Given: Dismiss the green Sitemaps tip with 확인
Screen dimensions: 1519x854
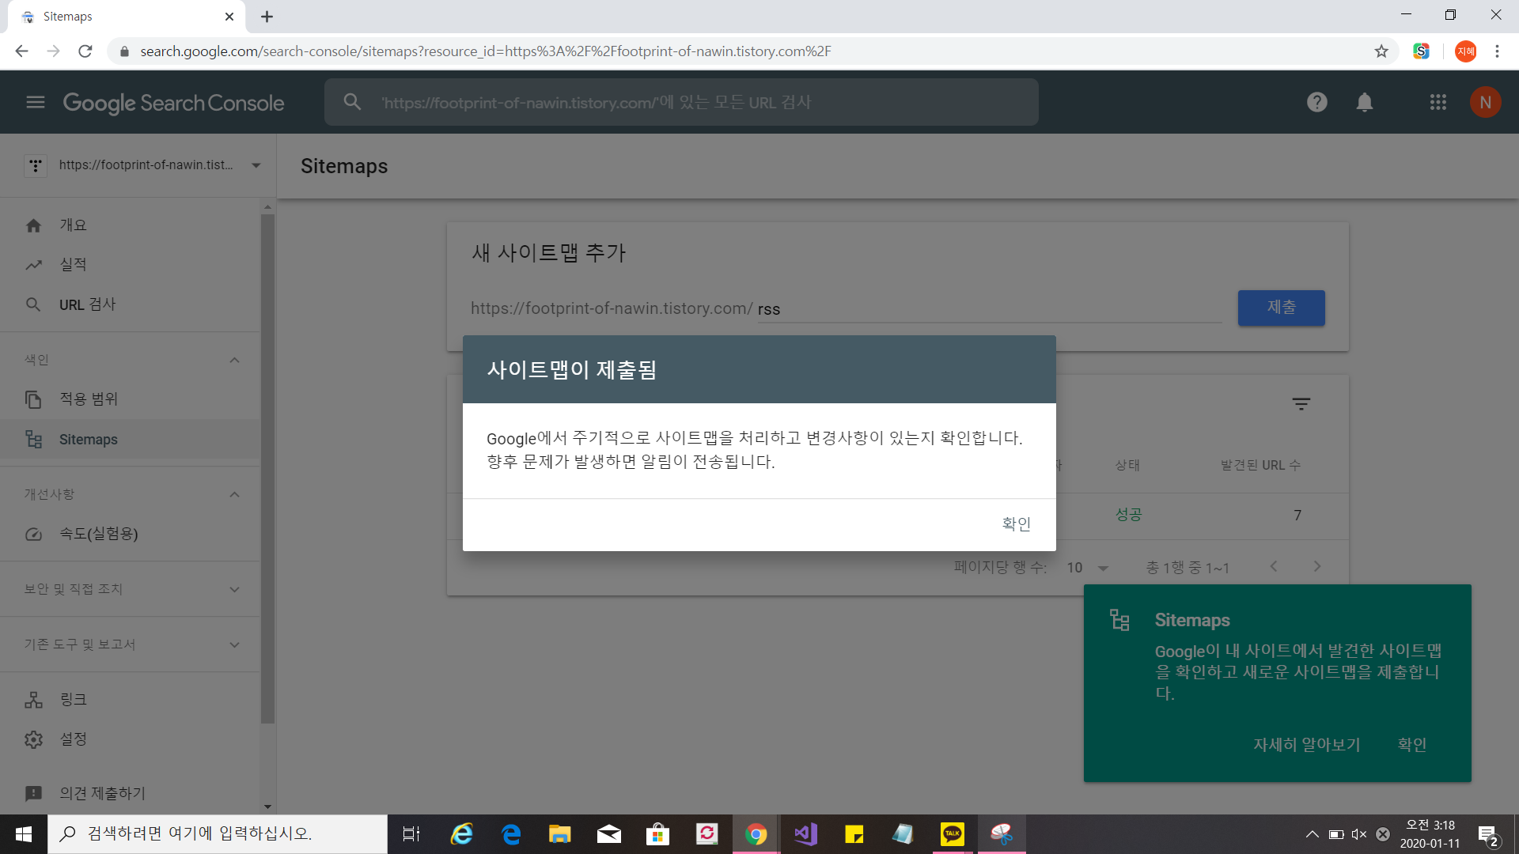Looking at the screenshot, I should click(1411, 745).
